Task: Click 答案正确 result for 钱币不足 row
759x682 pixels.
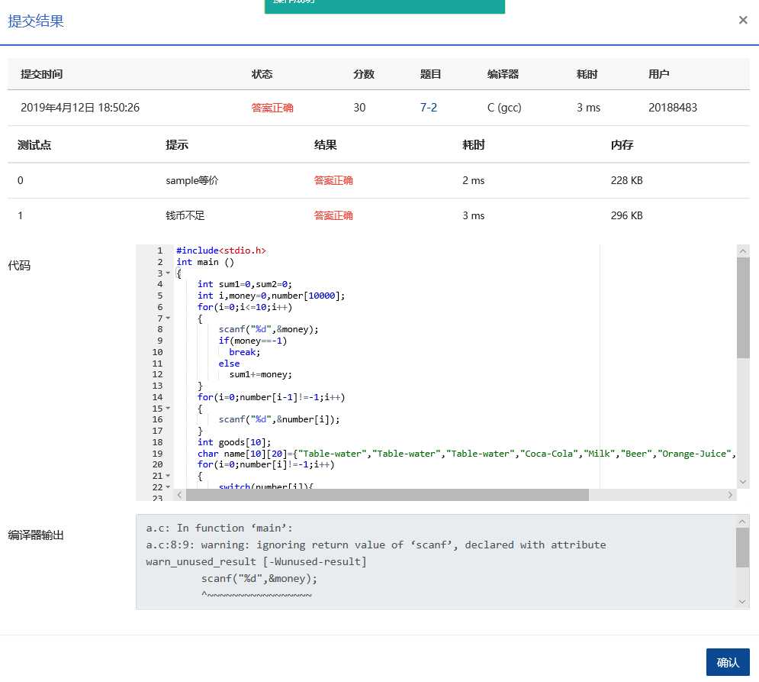Action: [x=333, y=215]
